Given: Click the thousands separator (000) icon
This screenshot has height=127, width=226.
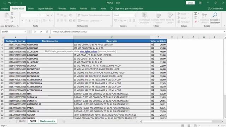Looking at the screenshot, I should click(125, 20).
